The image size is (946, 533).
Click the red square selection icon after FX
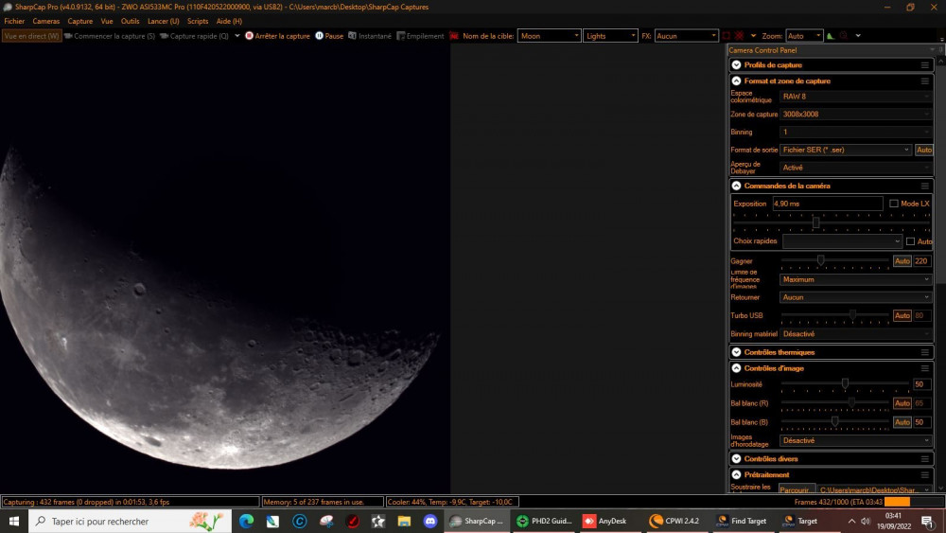click(x=727, y=36)
